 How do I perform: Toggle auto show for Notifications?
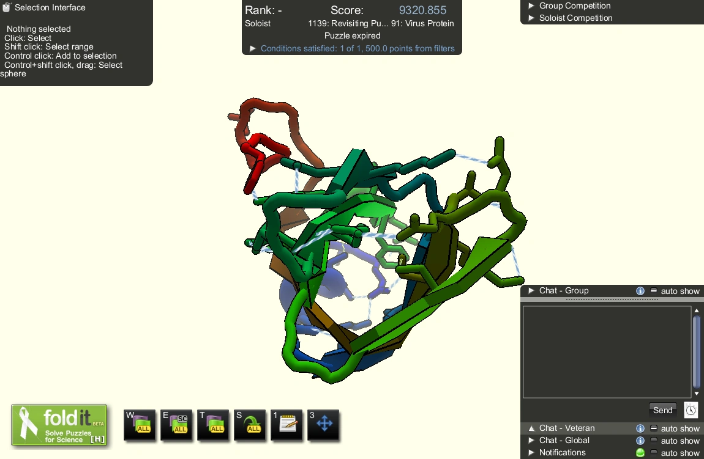680,452
